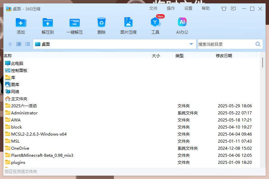
Task: Expand the address bar path dropdown
Action: pyautogui.click(x=191, y=44)
